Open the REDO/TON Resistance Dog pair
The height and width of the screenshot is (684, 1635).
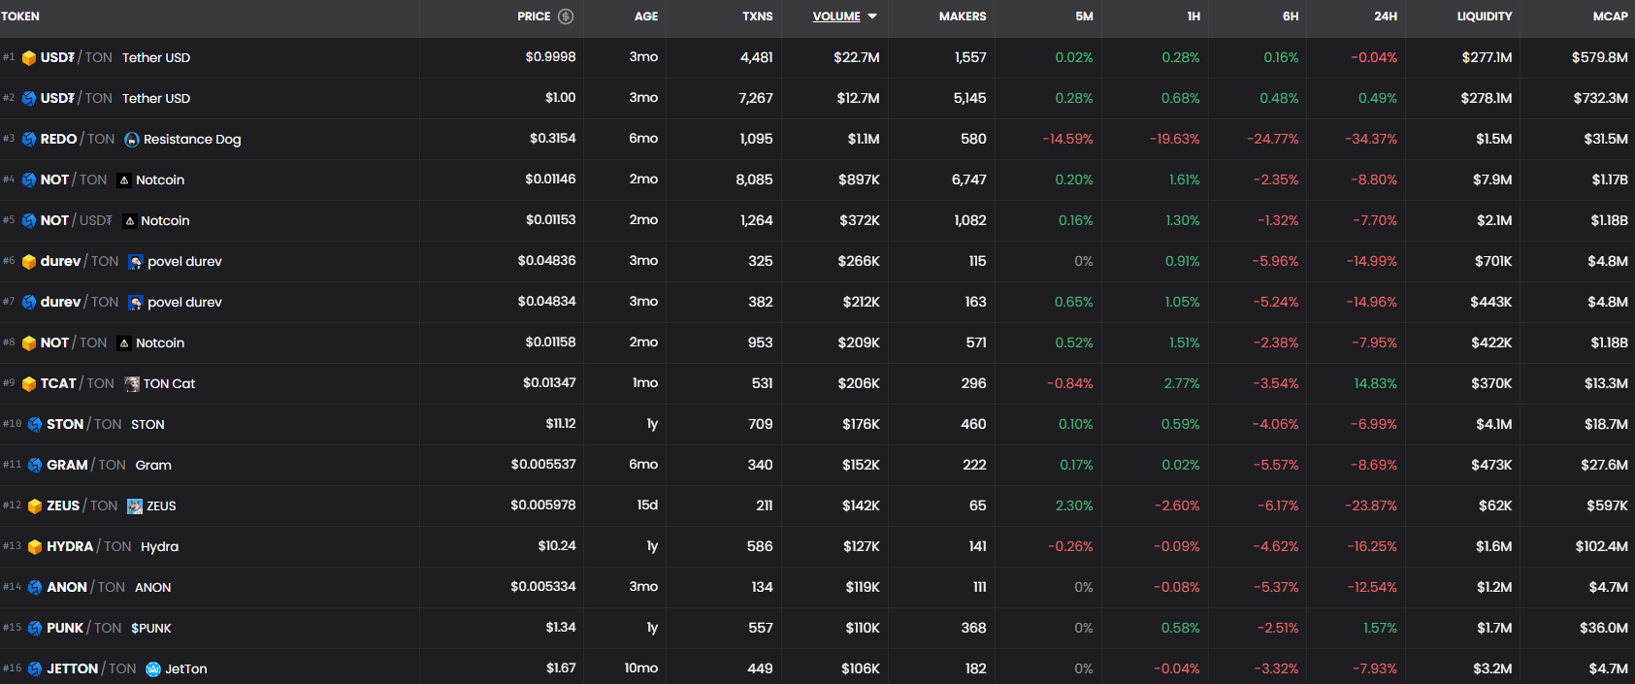pos(817,139)
